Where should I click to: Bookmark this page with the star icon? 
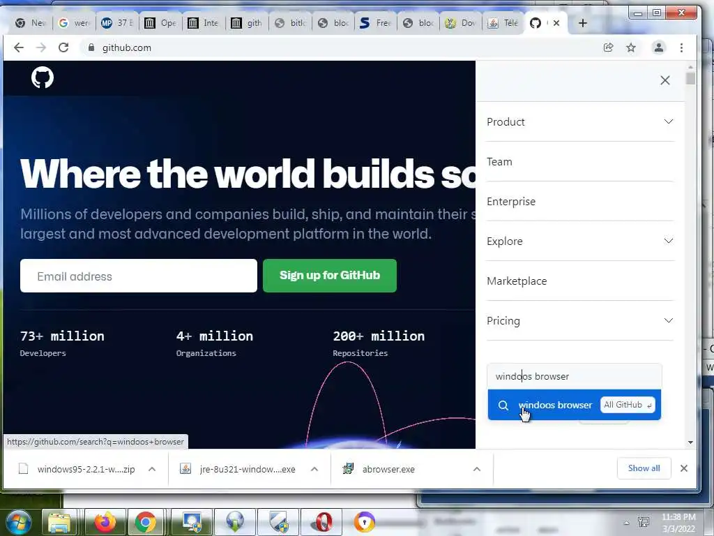coord(630,47)
